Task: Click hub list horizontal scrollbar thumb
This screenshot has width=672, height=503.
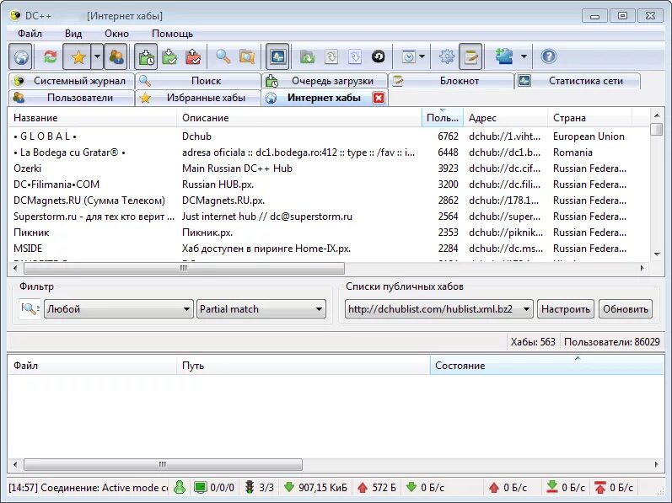Action: coord(184,269)
